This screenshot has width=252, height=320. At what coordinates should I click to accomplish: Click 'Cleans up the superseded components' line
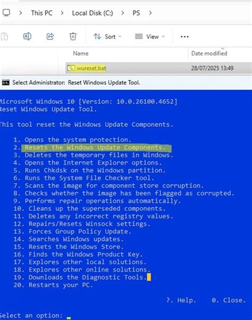pos(90,209)
